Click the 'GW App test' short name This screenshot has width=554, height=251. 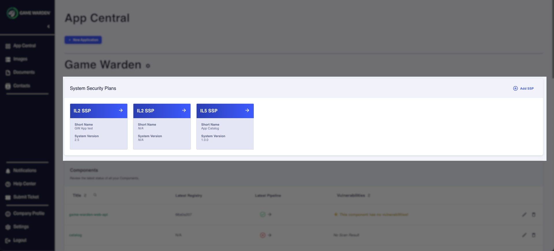[x=84, y=129]
